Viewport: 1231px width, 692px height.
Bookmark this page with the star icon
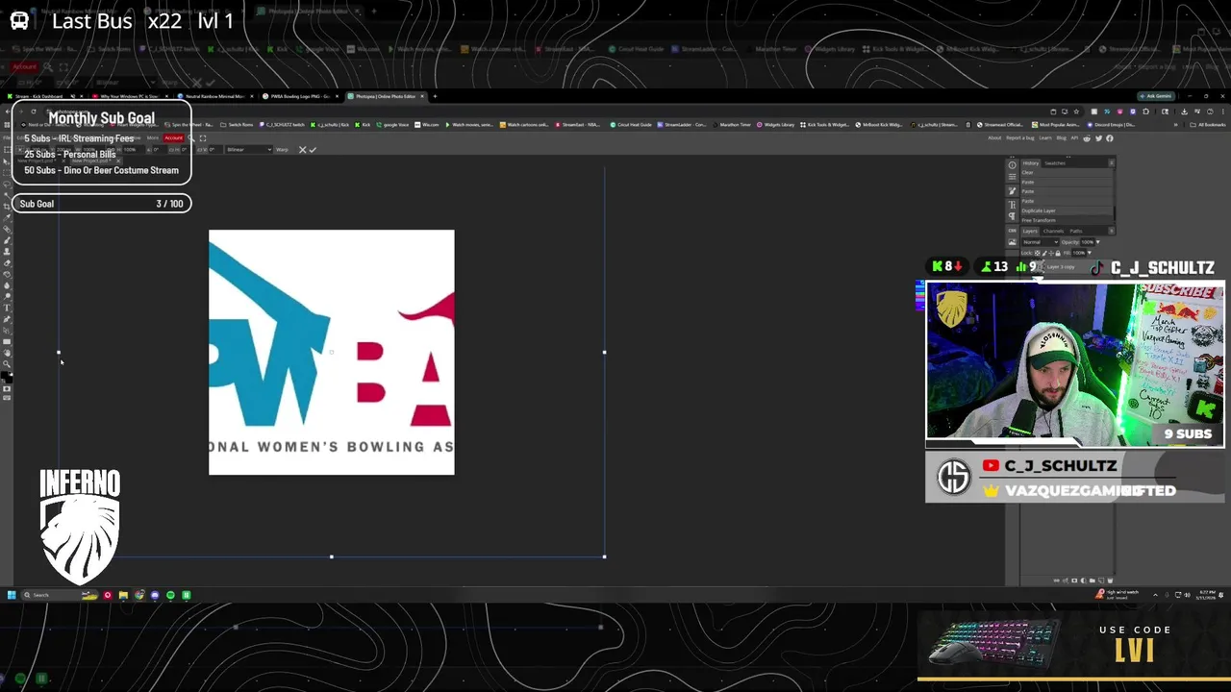coord(1076,111)
